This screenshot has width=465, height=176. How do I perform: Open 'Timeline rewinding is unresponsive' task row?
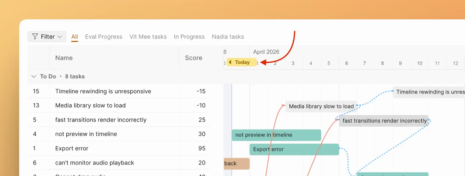coord(103,91)
